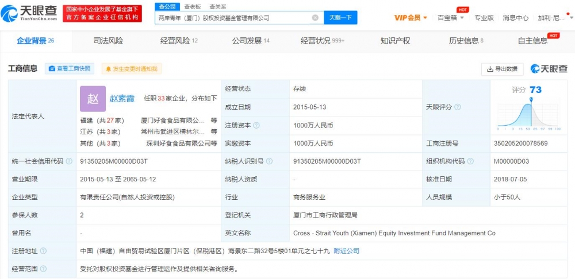
Task: Click the 天眼一下 search button
Action: click(x=340, y=18)
